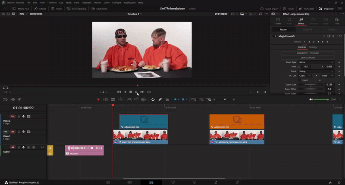Toggle the timeline Snapping magnet icon
Viewport: 345px width, 185px height.
153,99
